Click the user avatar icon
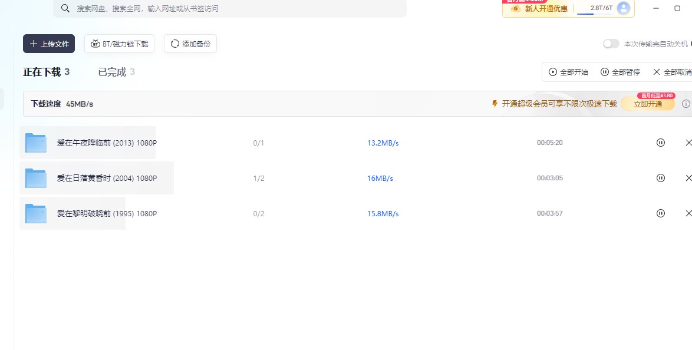 tap(623, 8)
